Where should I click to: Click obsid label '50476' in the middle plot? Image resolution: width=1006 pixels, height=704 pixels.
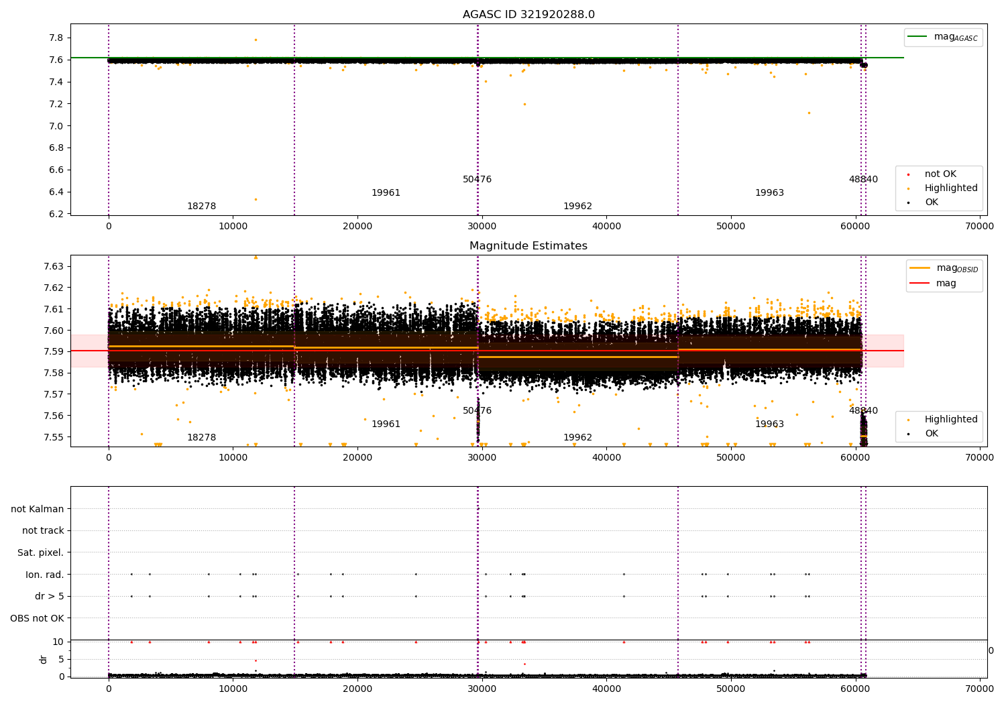click(477, 411)
